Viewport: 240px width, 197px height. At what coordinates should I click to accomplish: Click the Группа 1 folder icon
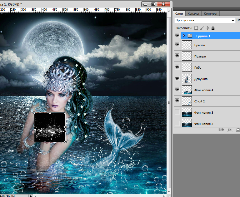point(190,36)
